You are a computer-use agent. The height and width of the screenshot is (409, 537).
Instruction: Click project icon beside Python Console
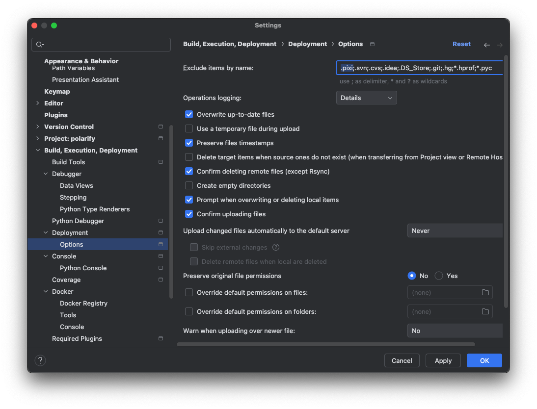(161, 268)
